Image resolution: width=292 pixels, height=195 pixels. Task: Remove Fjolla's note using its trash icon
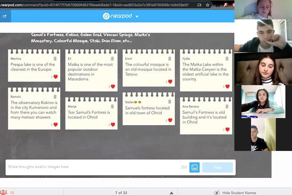[227, 59]
